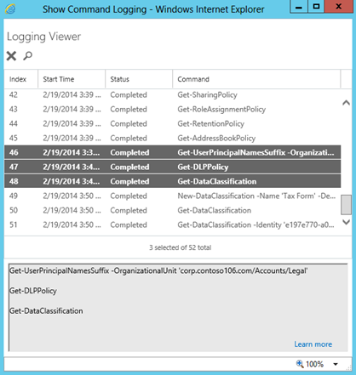The width and height of the screenshot is (356, 375).
Task: Select the Get-DLPPolicy row 47
Action: (x=173, y=167)
